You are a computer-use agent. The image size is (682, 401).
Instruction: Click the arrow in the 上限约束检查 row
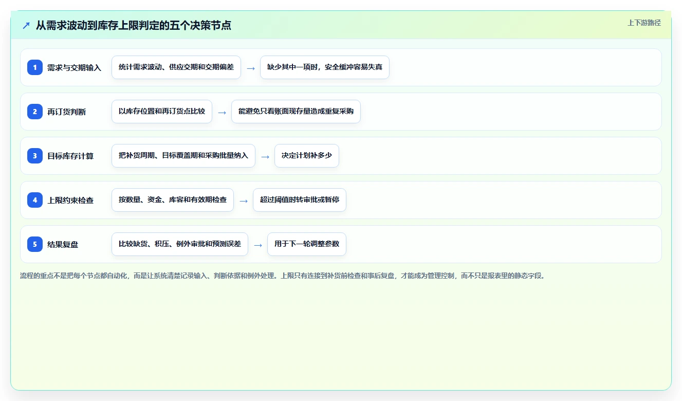pyautogui.click(x=244, y=200)
